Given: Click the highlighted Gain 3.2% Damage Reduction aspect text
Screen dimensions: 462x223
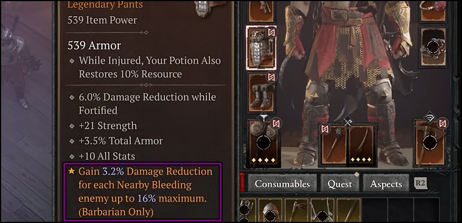Looking at the screenshot, I should [142, 192].
